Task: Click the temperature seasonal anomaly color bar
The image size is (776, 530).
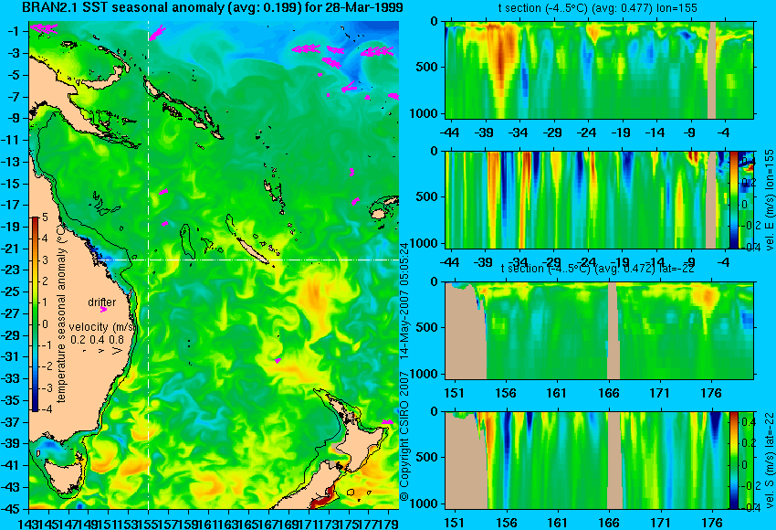Action: click(36, 314)
